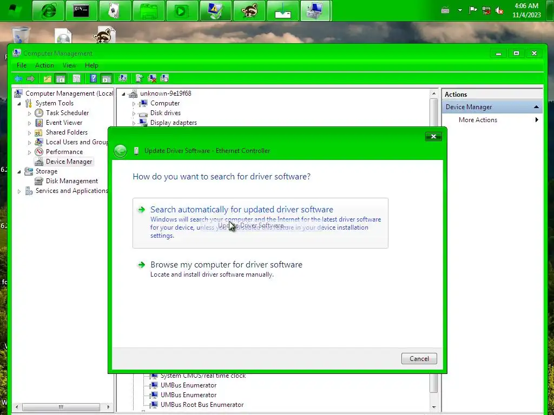
Task: Click the Computer Management taskbar icon
Action: pyautogui.click(x=316, y=11)
